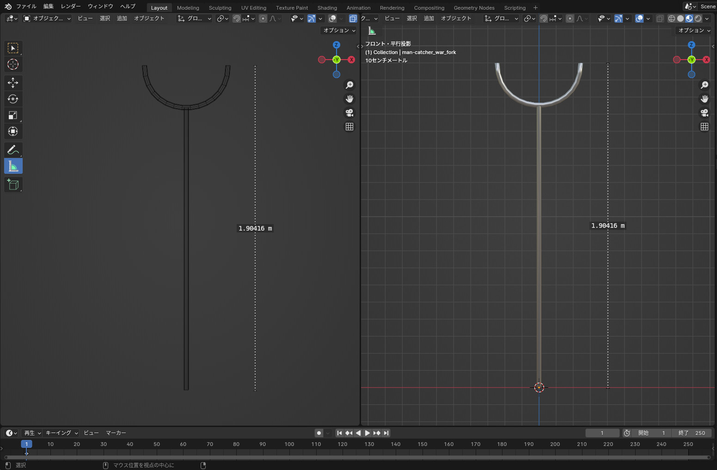Screen dimensions: 717x470
Task: Click the red X axis gizmo in right viewport
Action: tap(706, 60)
